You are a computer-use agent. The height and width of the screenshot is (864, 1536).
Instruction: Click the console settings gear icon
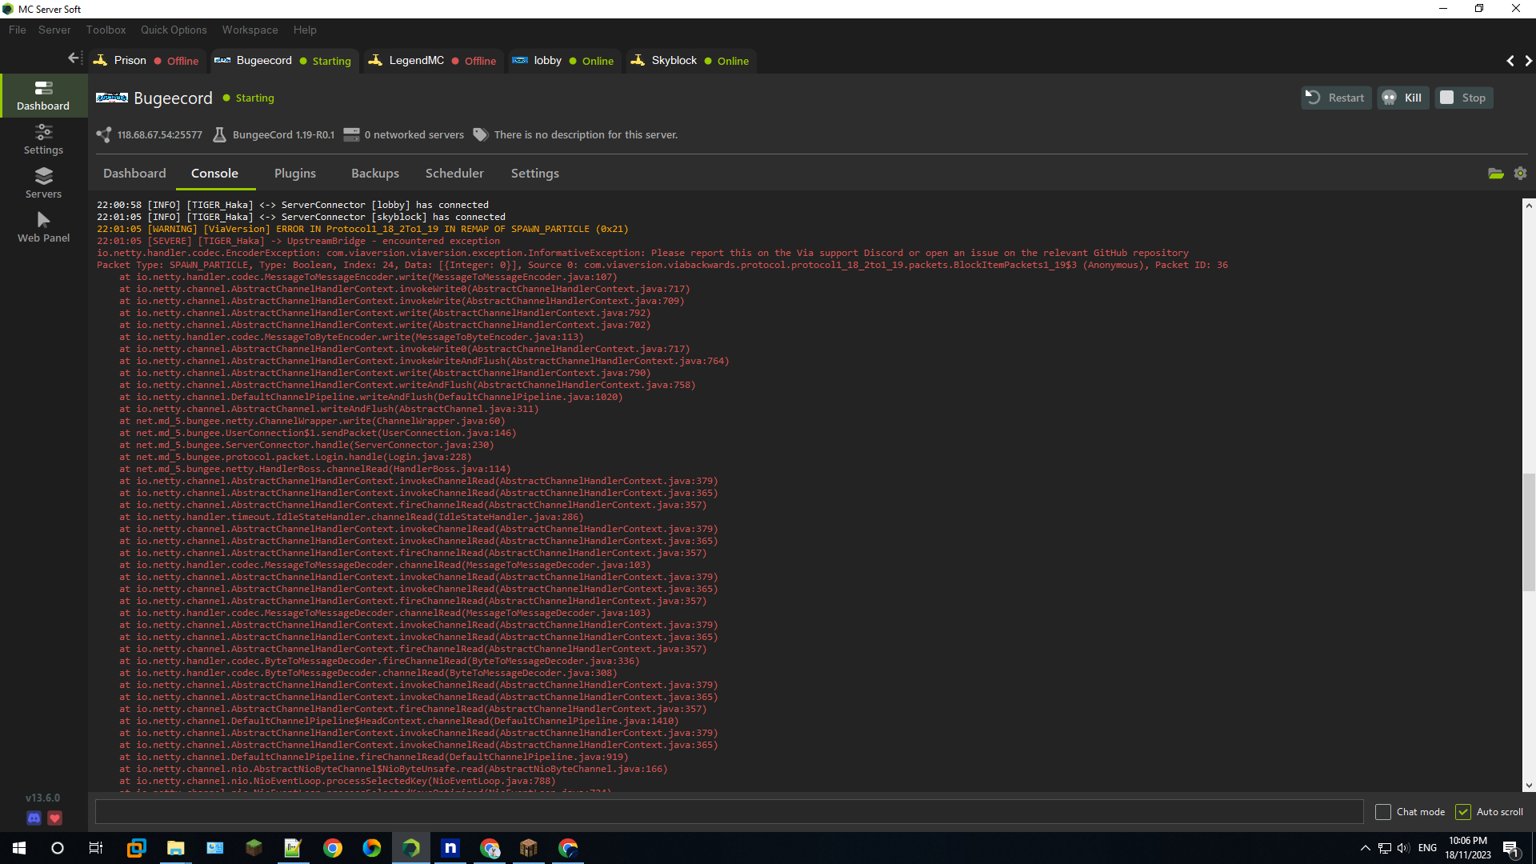click(1521, 174)
